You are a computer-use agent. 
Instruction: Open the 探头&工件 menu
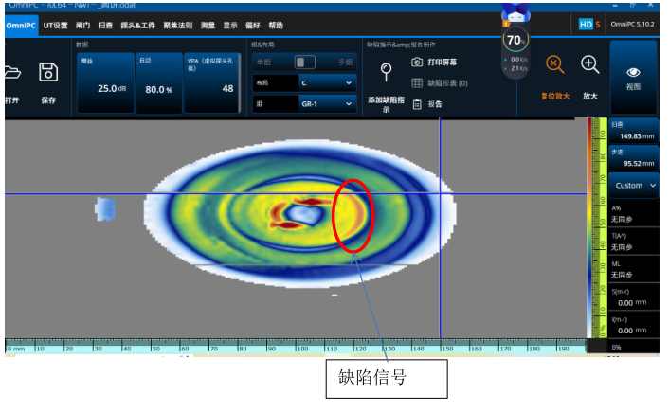[x=137, y=26]
